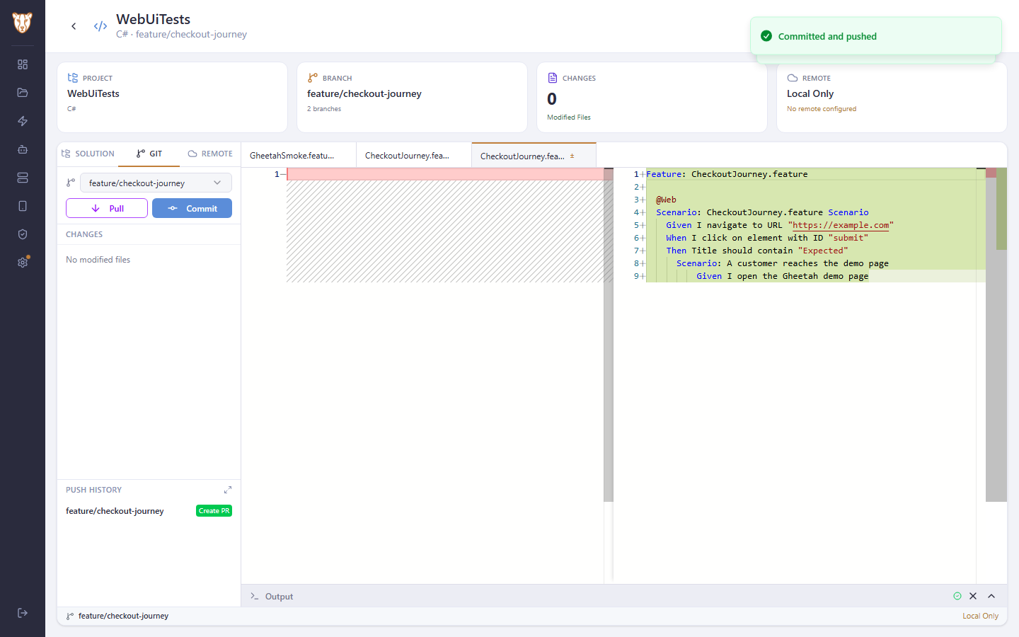Viewport: 1019px width, 637px height.
Task: Click feature/checkout-journey in Push History
Action: 115,511
